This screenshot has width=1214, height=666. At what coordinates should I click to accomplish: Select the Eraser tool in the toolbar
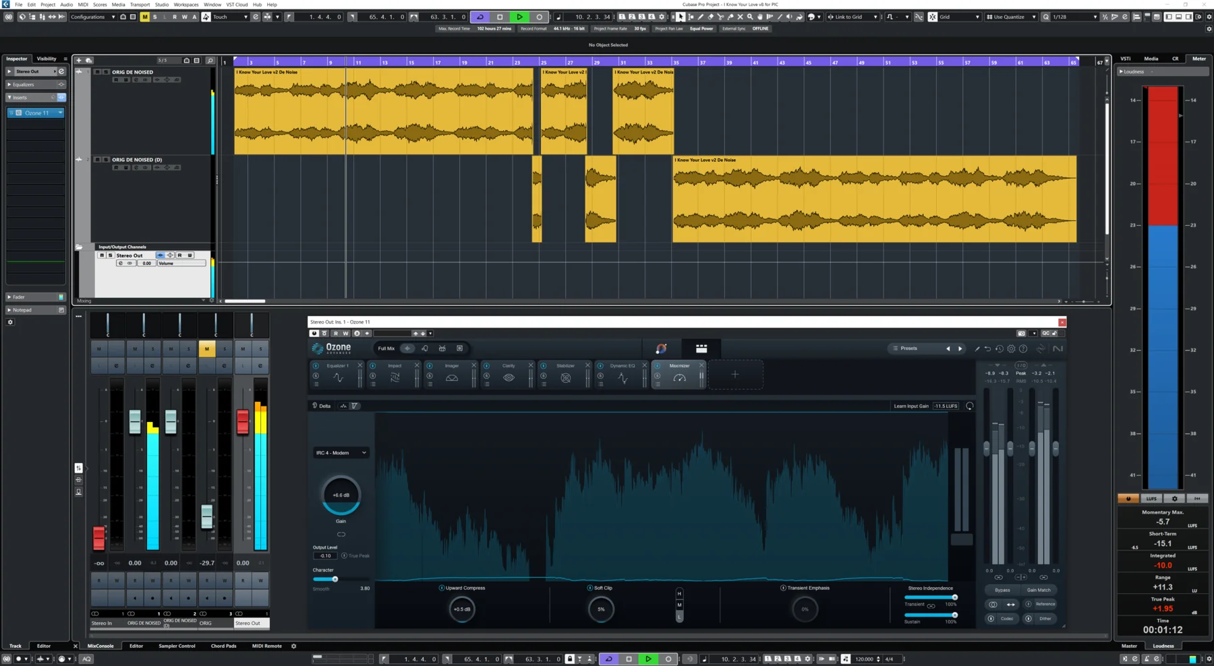pos(710,17)
